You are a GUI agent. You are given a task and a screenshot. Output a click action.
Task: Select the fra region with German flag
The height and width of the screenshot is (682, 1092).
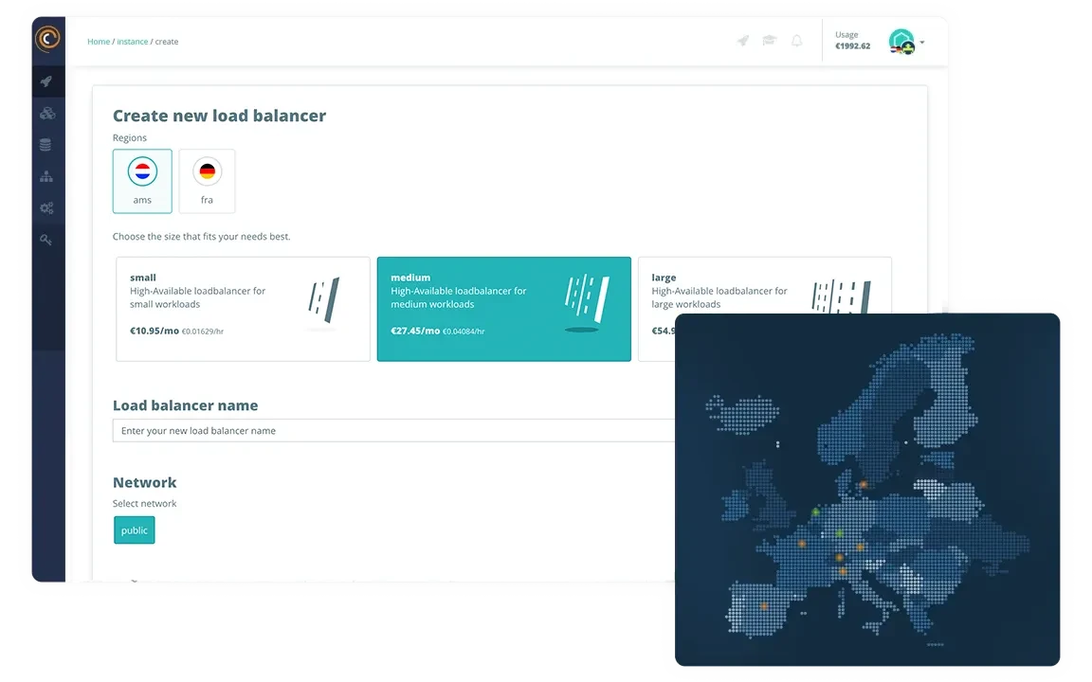point(207,181)
